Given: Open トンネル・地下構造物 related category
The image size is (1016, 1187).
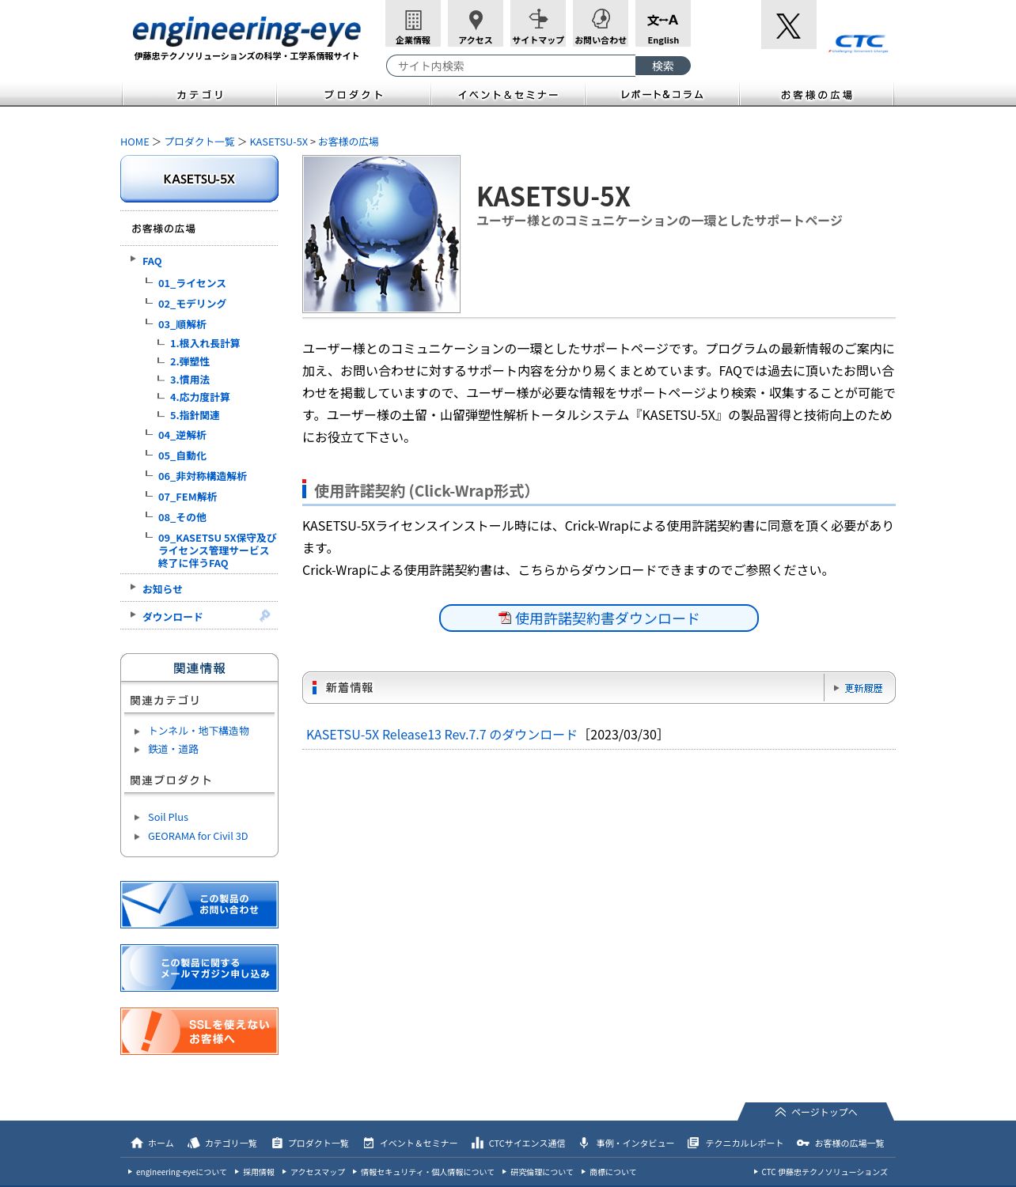Looking at the screenshot, I should (199, 731).
